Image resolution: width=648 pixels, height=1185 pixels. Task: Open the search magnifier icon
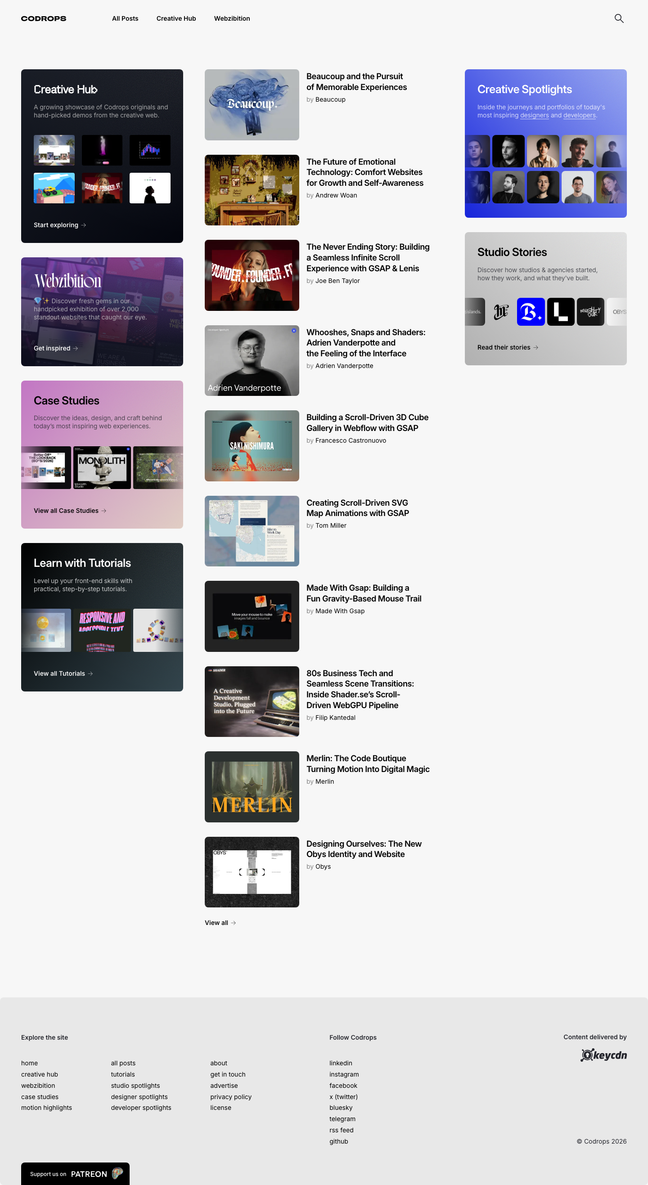click(619, 18)
